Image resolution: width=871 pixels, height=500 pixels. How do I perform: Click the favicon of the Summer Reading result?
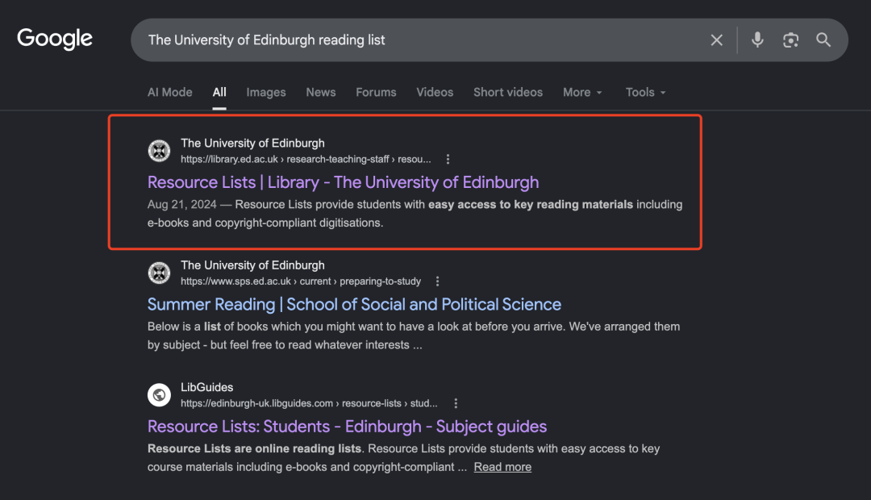tap(160, 273)
